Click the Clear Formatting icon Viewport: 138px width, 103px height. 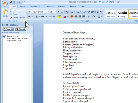tap(67, 12)
